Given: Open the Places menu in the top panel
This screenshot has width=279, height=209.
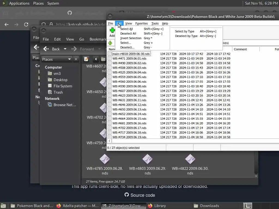Looking at the screenshot, I should [38, 3].
